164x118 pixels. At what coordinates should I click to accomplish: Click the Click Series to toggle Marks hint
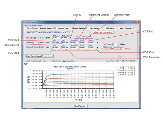click(x=36, y=61)
